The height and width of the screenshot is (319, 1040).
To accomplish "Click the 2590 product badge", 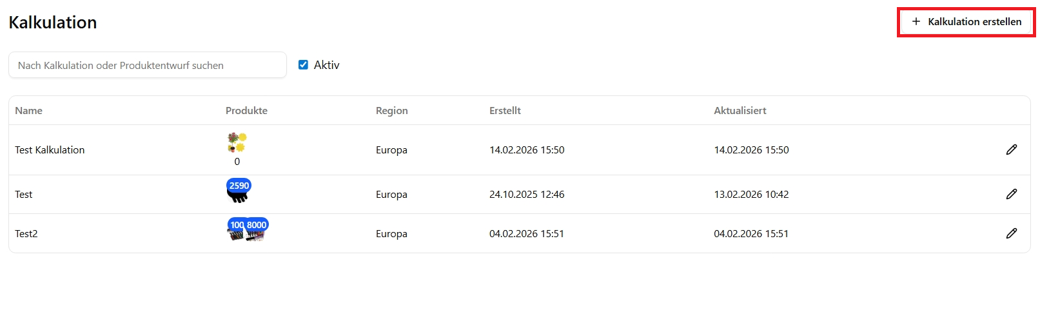I will point(239,186).
